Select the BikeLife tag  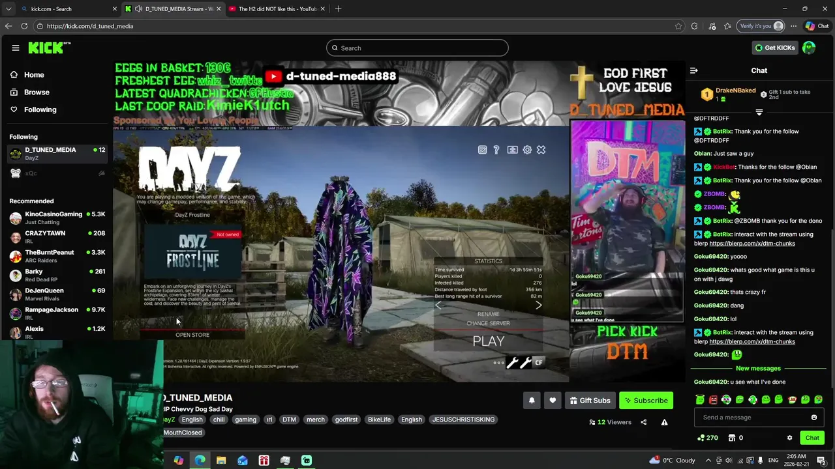pos(379,419)
